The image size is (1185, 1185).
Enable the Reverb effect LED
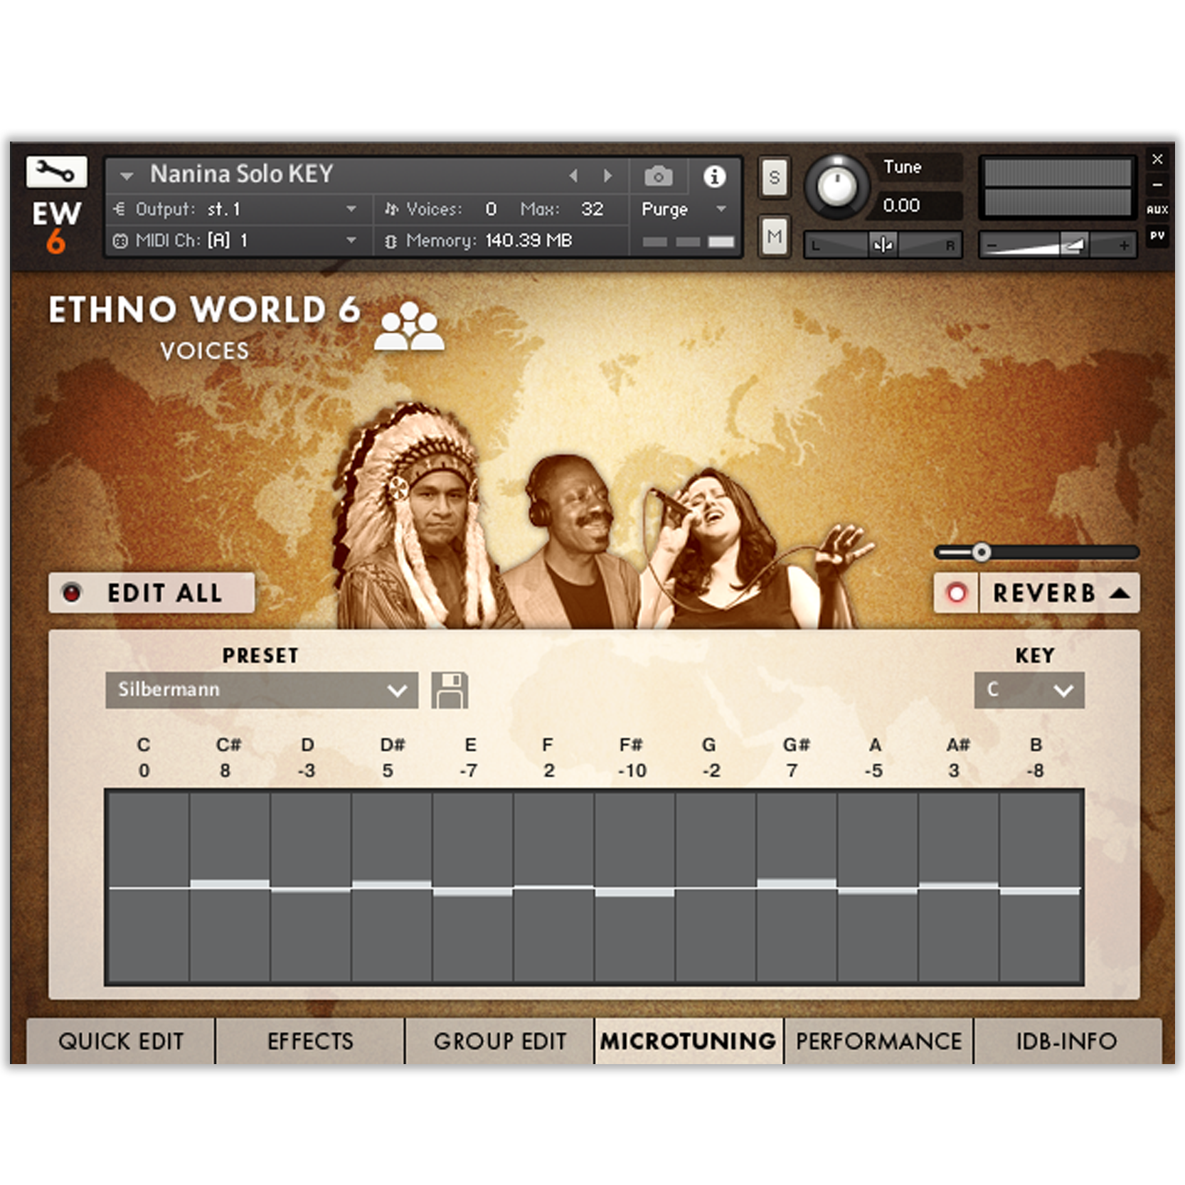955,592
